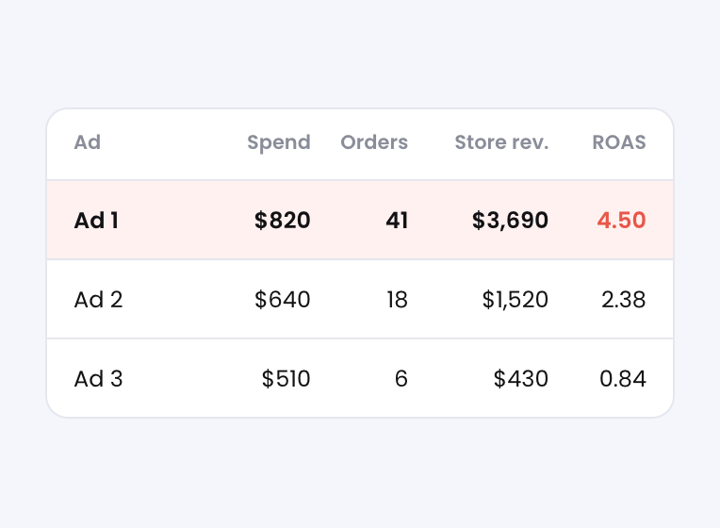Click the Spend column header
The height and width of the screenshot is (528, 720).
(279, 143)
